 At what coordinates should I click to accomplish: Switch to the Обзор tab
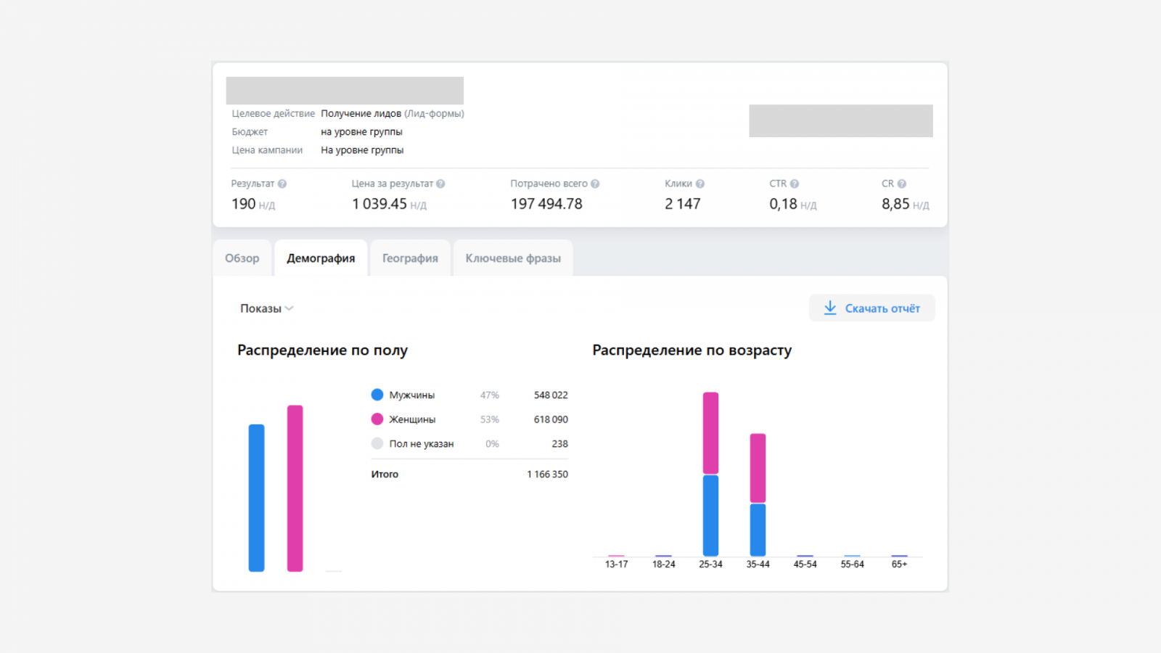coord(242,258)
